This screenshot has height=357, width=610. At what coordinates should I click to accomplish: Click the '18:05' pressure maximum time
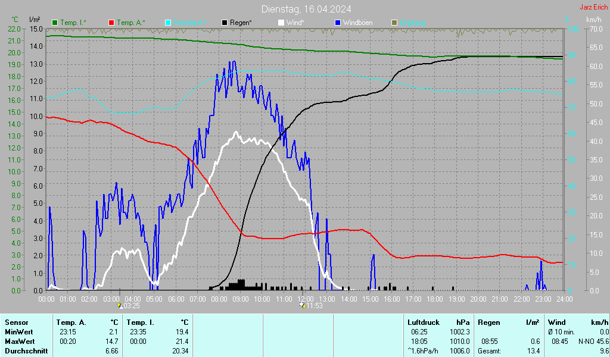419,342
